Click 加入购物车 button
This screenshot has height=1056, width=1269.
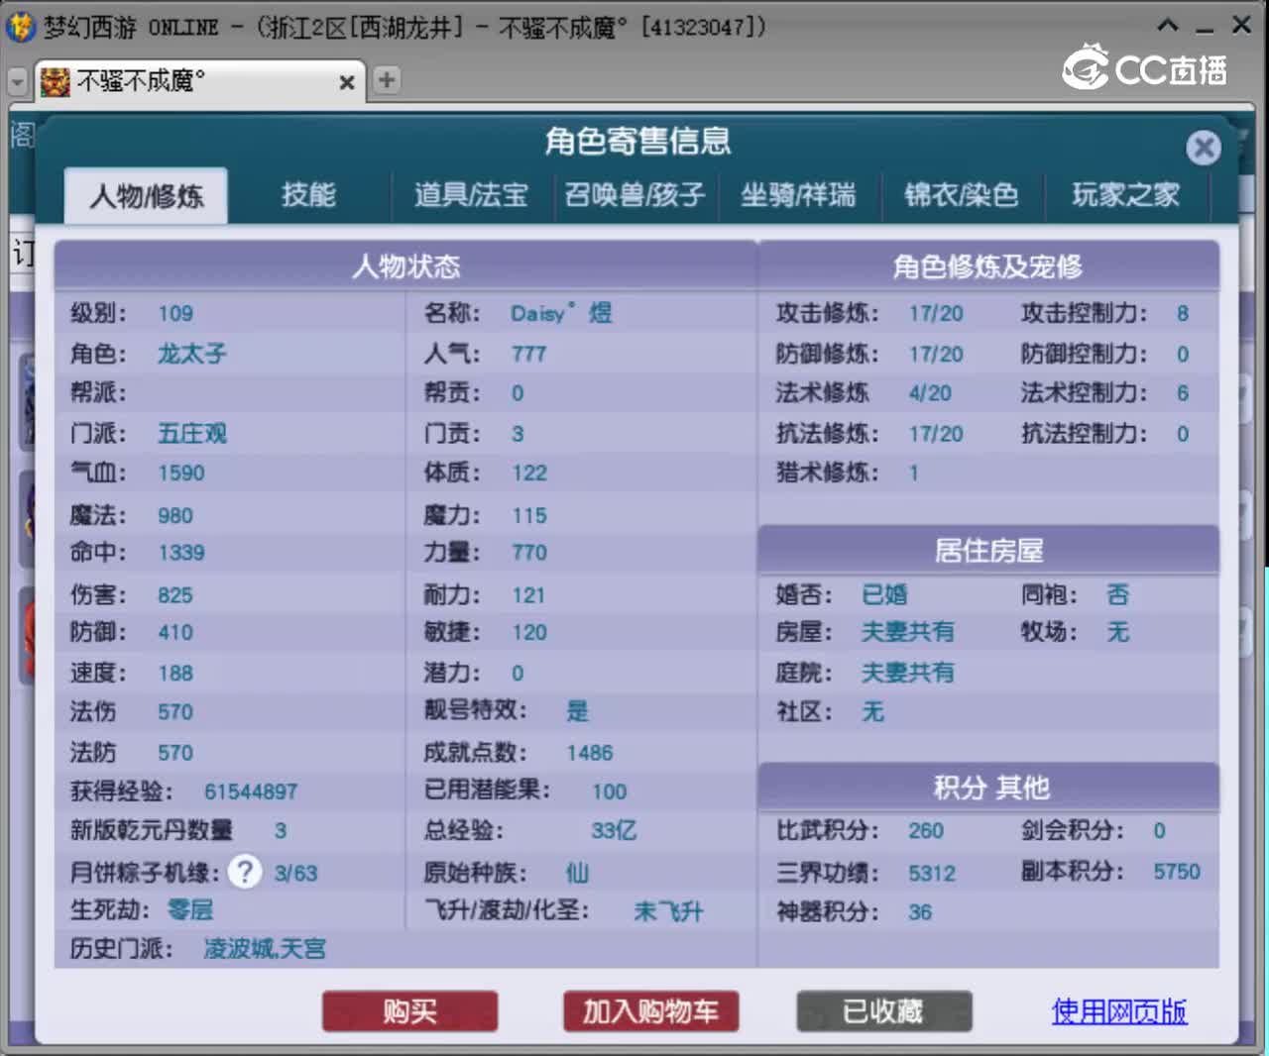click(x=650, y=1011)
